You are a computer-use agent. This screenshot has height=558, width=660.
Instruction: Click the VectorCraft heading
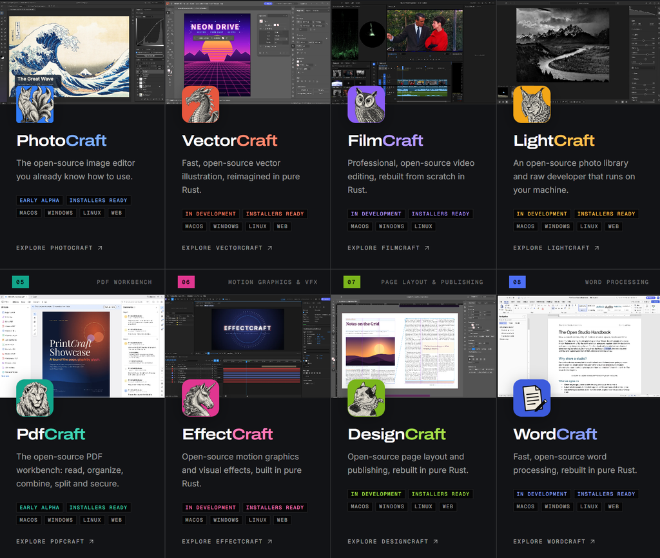click(x=229, y=141)
